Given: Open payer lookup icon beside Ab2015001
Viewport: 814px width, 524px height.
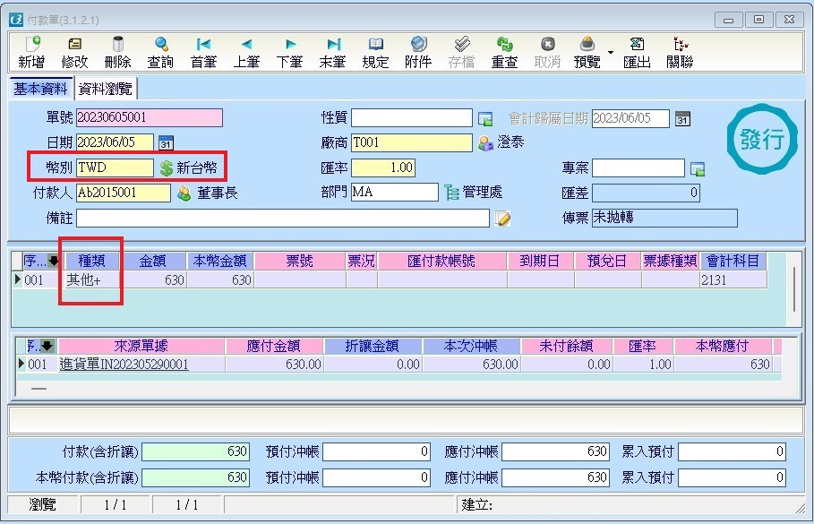Looking at the screenshot, I should pyautogui.click(x=184, y=193).
